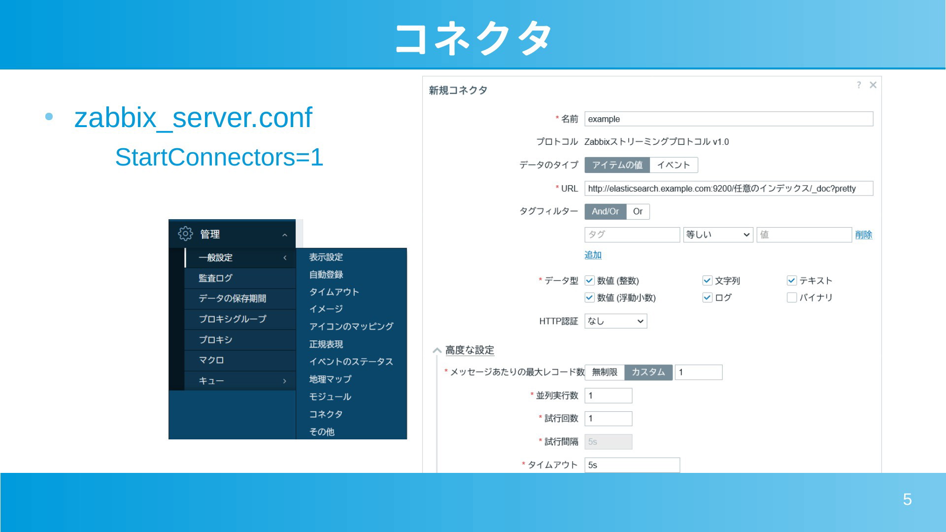Click the 並列実行数 field
This screenshot has height=532, width=946.
coord(608,396)
